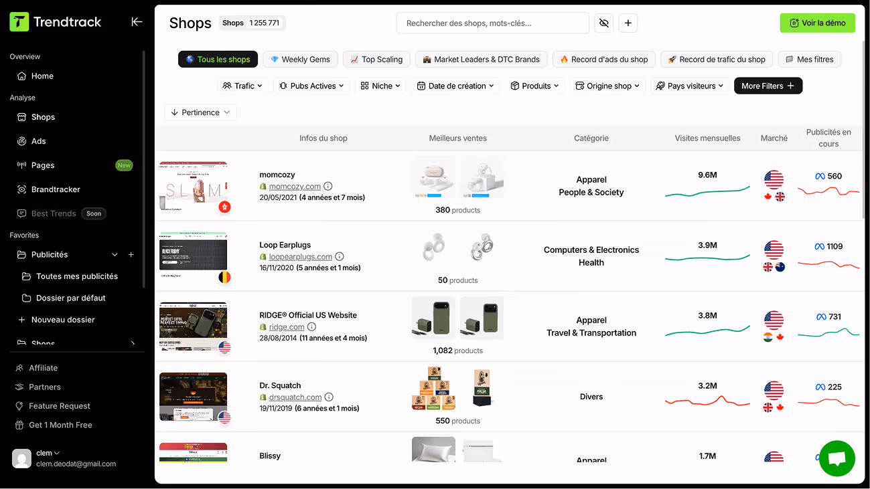Click the Meta ads icon for momcozy
Viewport: 870px width, 489px height.
[820, 177]
